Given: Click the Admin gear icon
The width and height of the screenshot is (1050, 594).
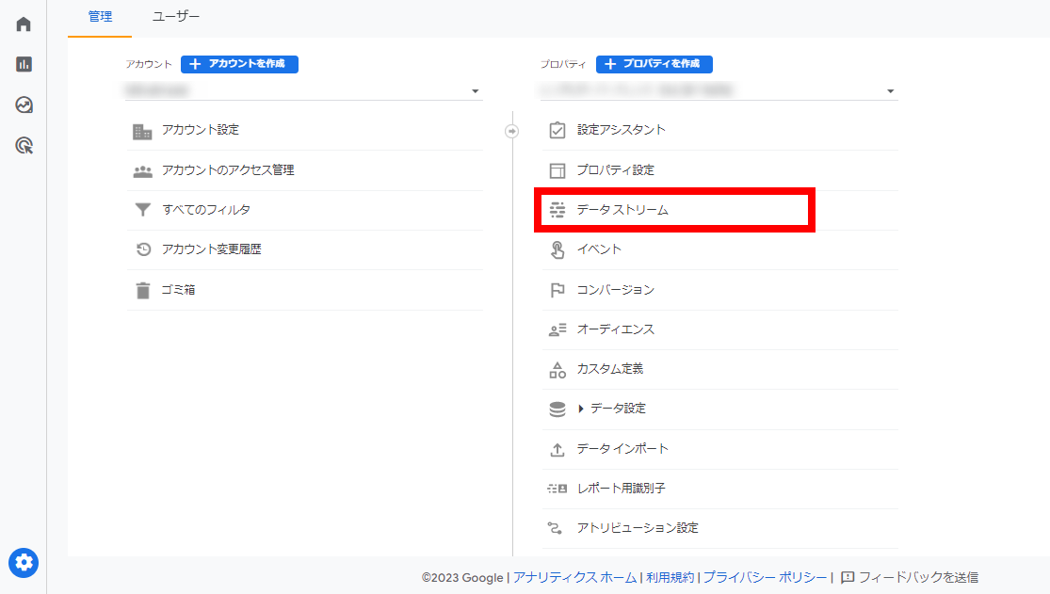Looking at the screenshot, I should pyautogui.click(x=24, y=563).
